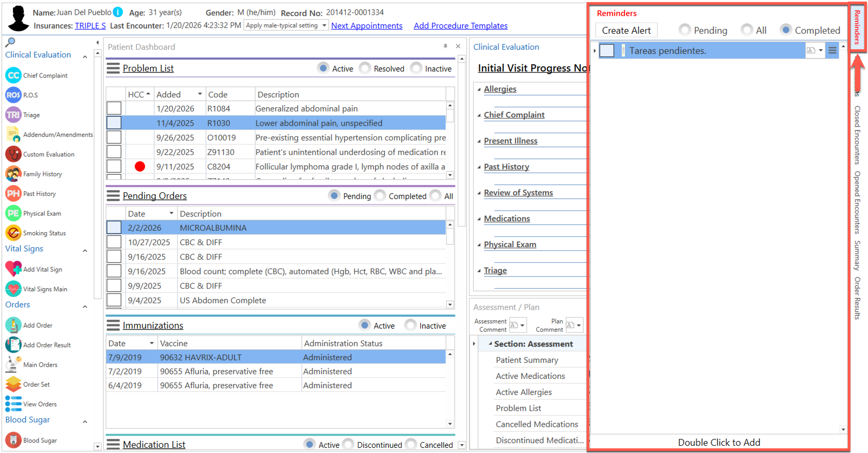Screen dimensions: 868x453
Task: Click the R.O.S sidebar icon
Action: pos(13,95)
